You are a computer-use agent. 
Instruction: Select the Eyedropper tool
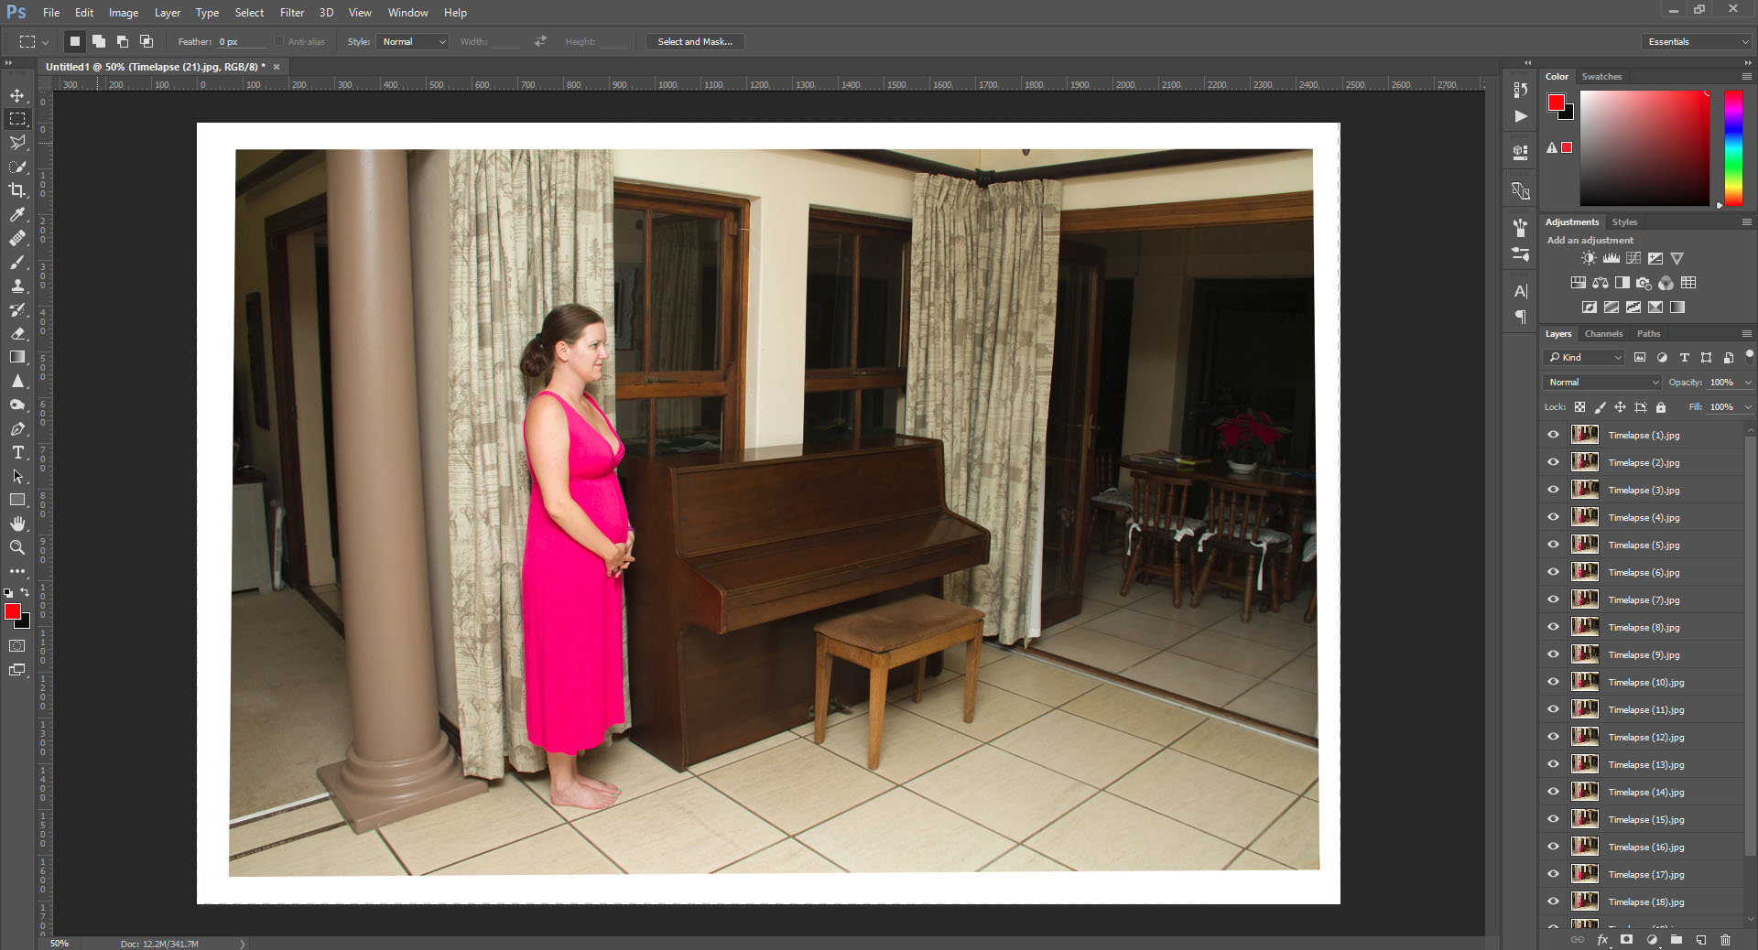click(17, 214)
